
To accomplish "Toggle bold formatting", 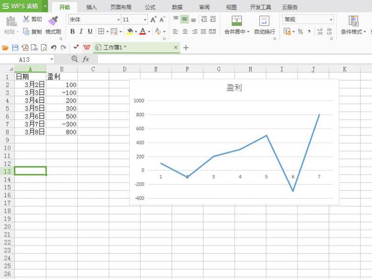I will 73,32.
